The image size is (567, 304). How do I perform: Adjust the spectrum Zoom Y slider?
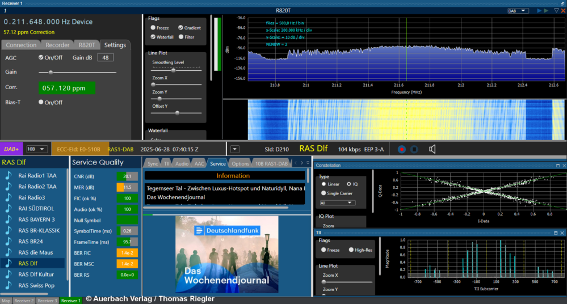tap(176, 99)
